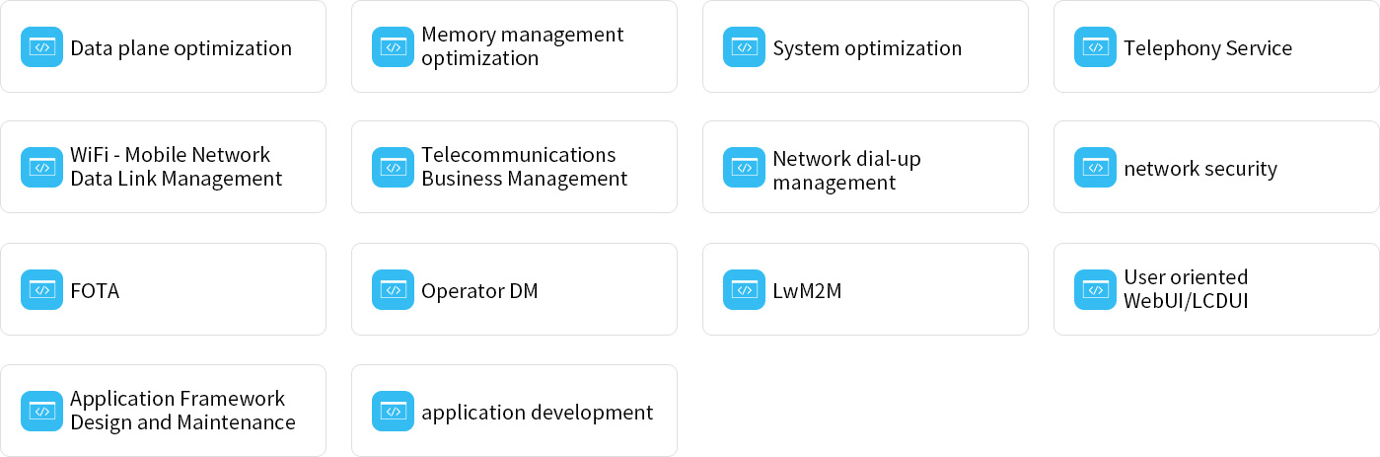Open the network security label
The height and width of the screenshot is (457, 1380).
point(1199,169)
